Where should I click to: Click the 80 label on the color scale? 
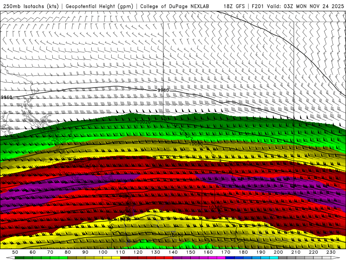coord(68,252)
